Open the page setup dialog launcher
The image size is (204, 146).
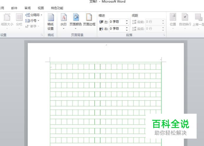42,35
